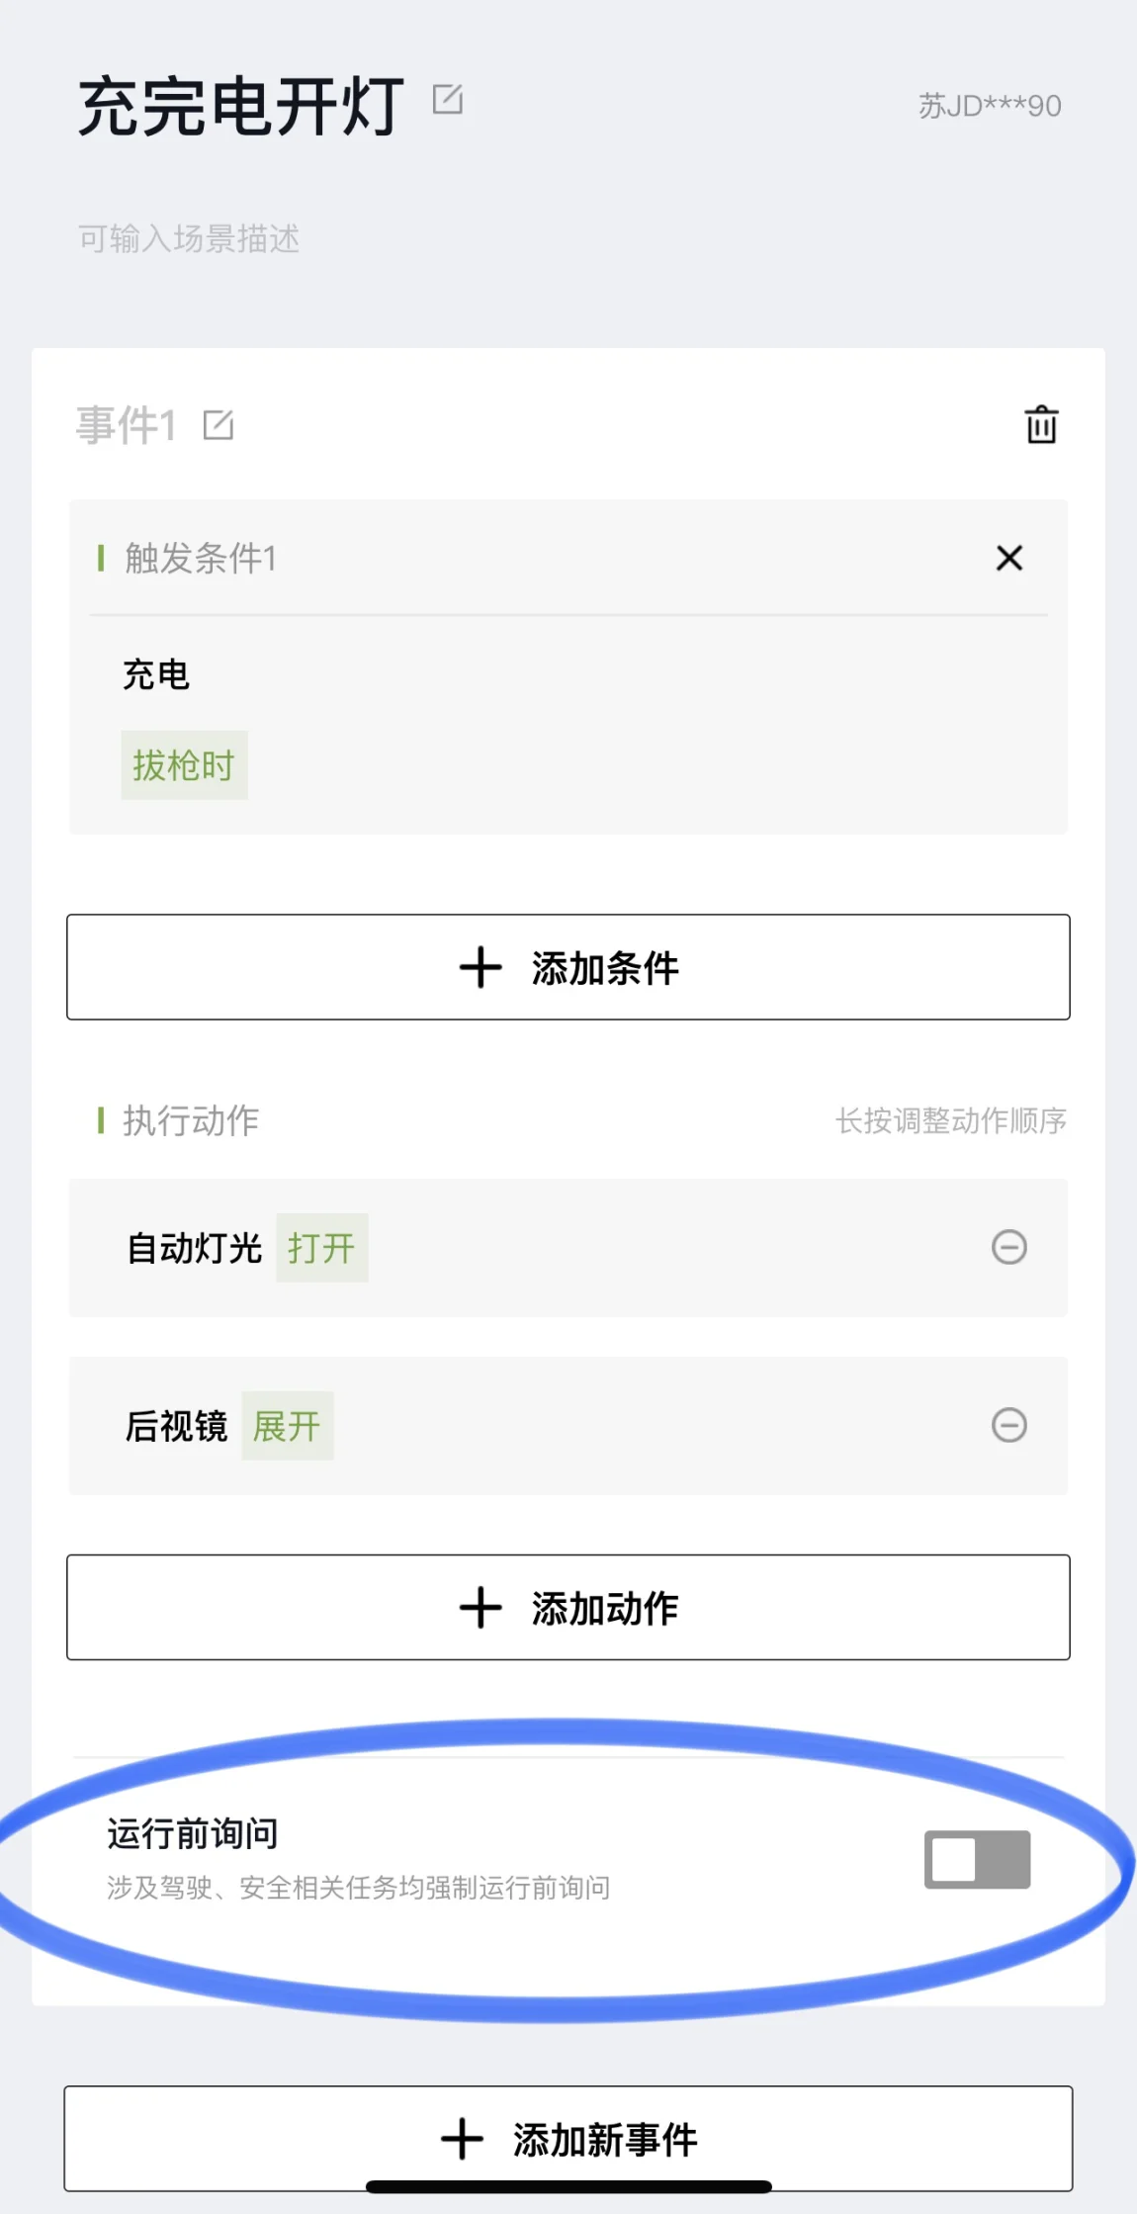Click the edit icon next to 事件1

[219, 425]
